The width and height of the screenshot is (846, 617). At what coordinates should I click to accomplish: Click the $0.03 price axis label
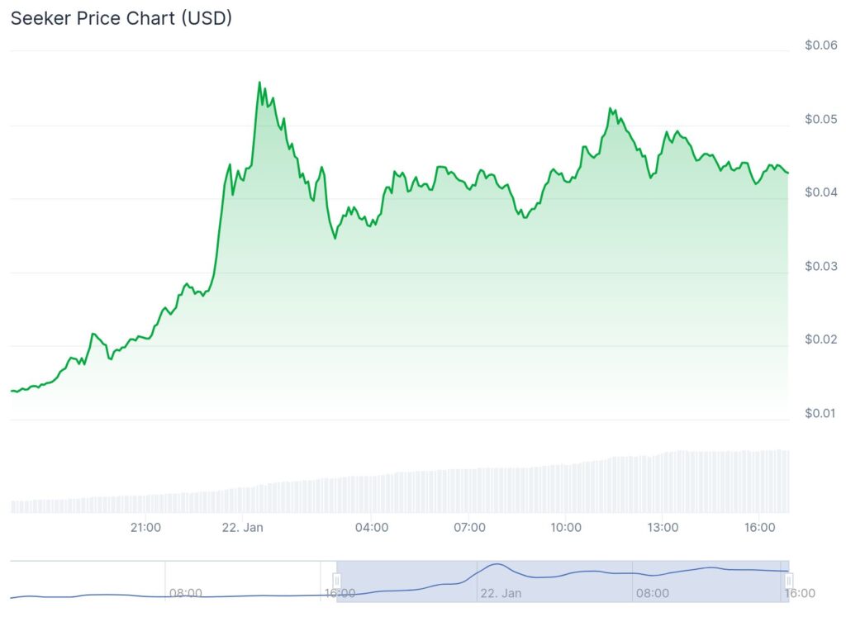(x=820, y=267)
